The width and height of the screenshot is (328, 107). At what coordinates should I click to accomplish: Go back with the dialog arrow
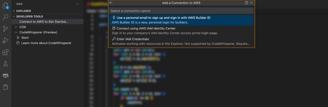(111, 3)
